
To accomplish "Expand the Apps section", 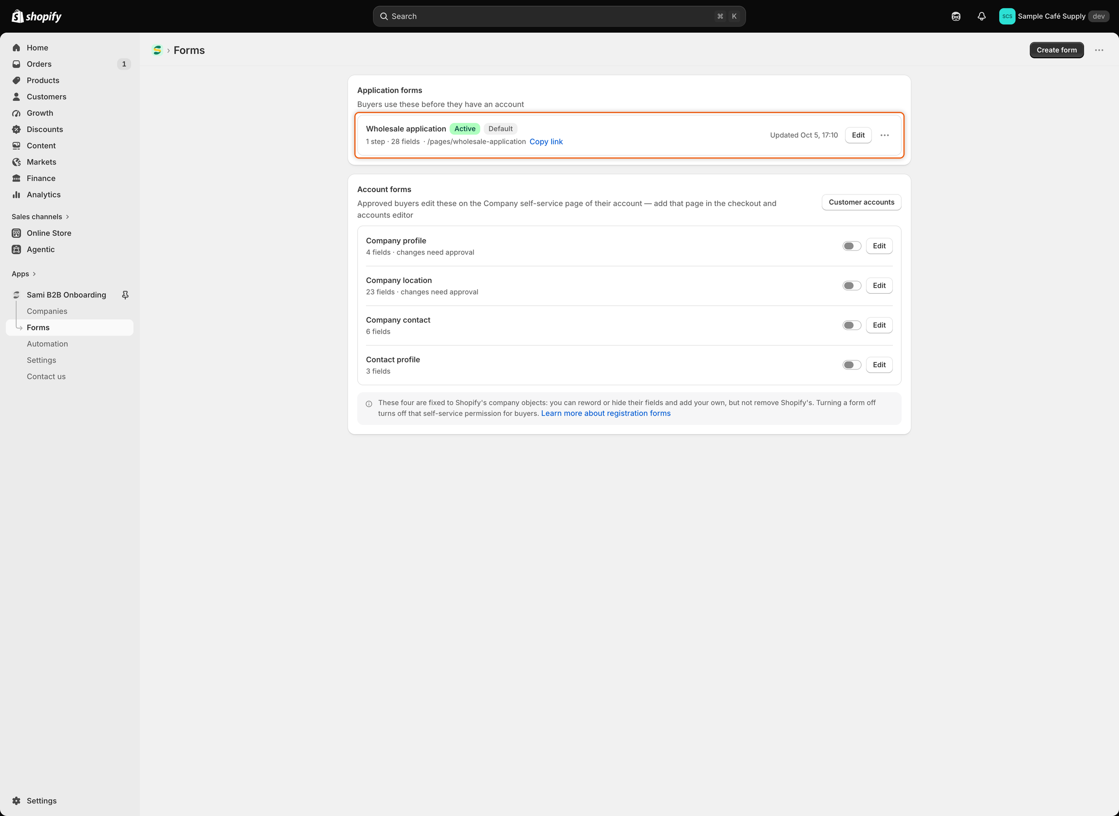I will [x=24, y=274].
